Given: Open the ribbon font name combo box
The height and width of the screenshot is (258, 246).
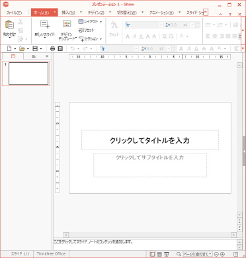Looking at the screenshot, I should (144, 25).
